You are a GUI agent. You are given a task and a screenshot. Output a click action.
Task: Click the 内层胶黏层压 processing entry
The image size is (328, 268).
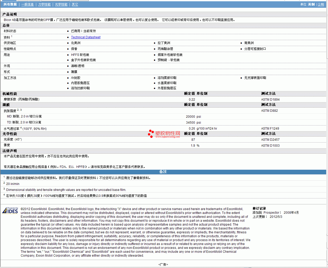pos(80,83)
